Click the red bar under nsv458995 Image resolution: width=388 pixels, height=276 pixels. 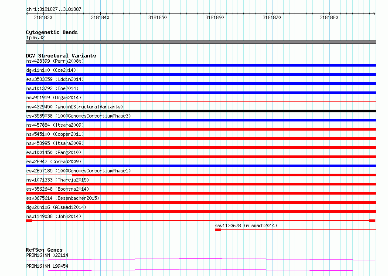(201, 148)
